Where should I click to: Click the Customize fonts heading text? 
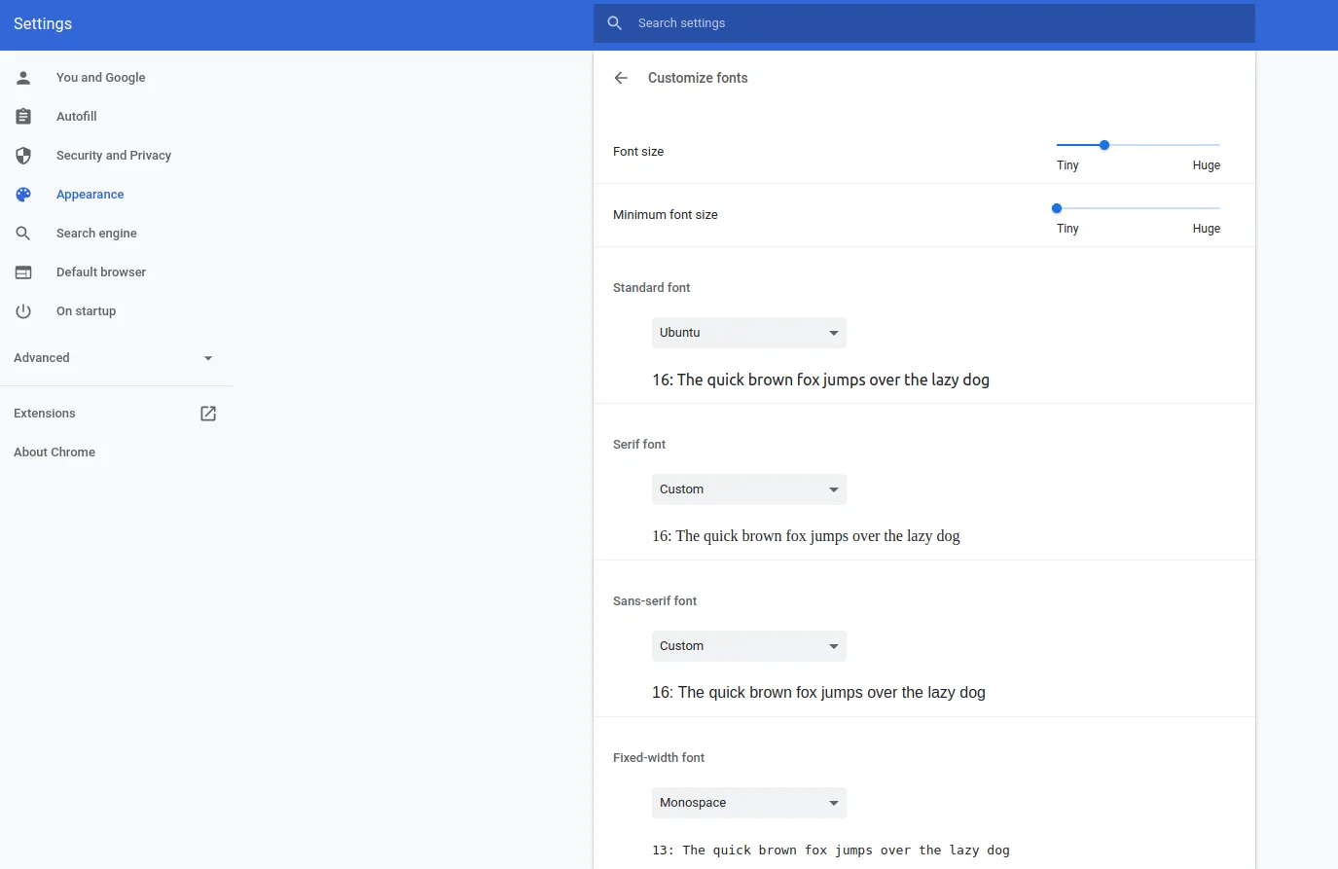tap(698, 78)
